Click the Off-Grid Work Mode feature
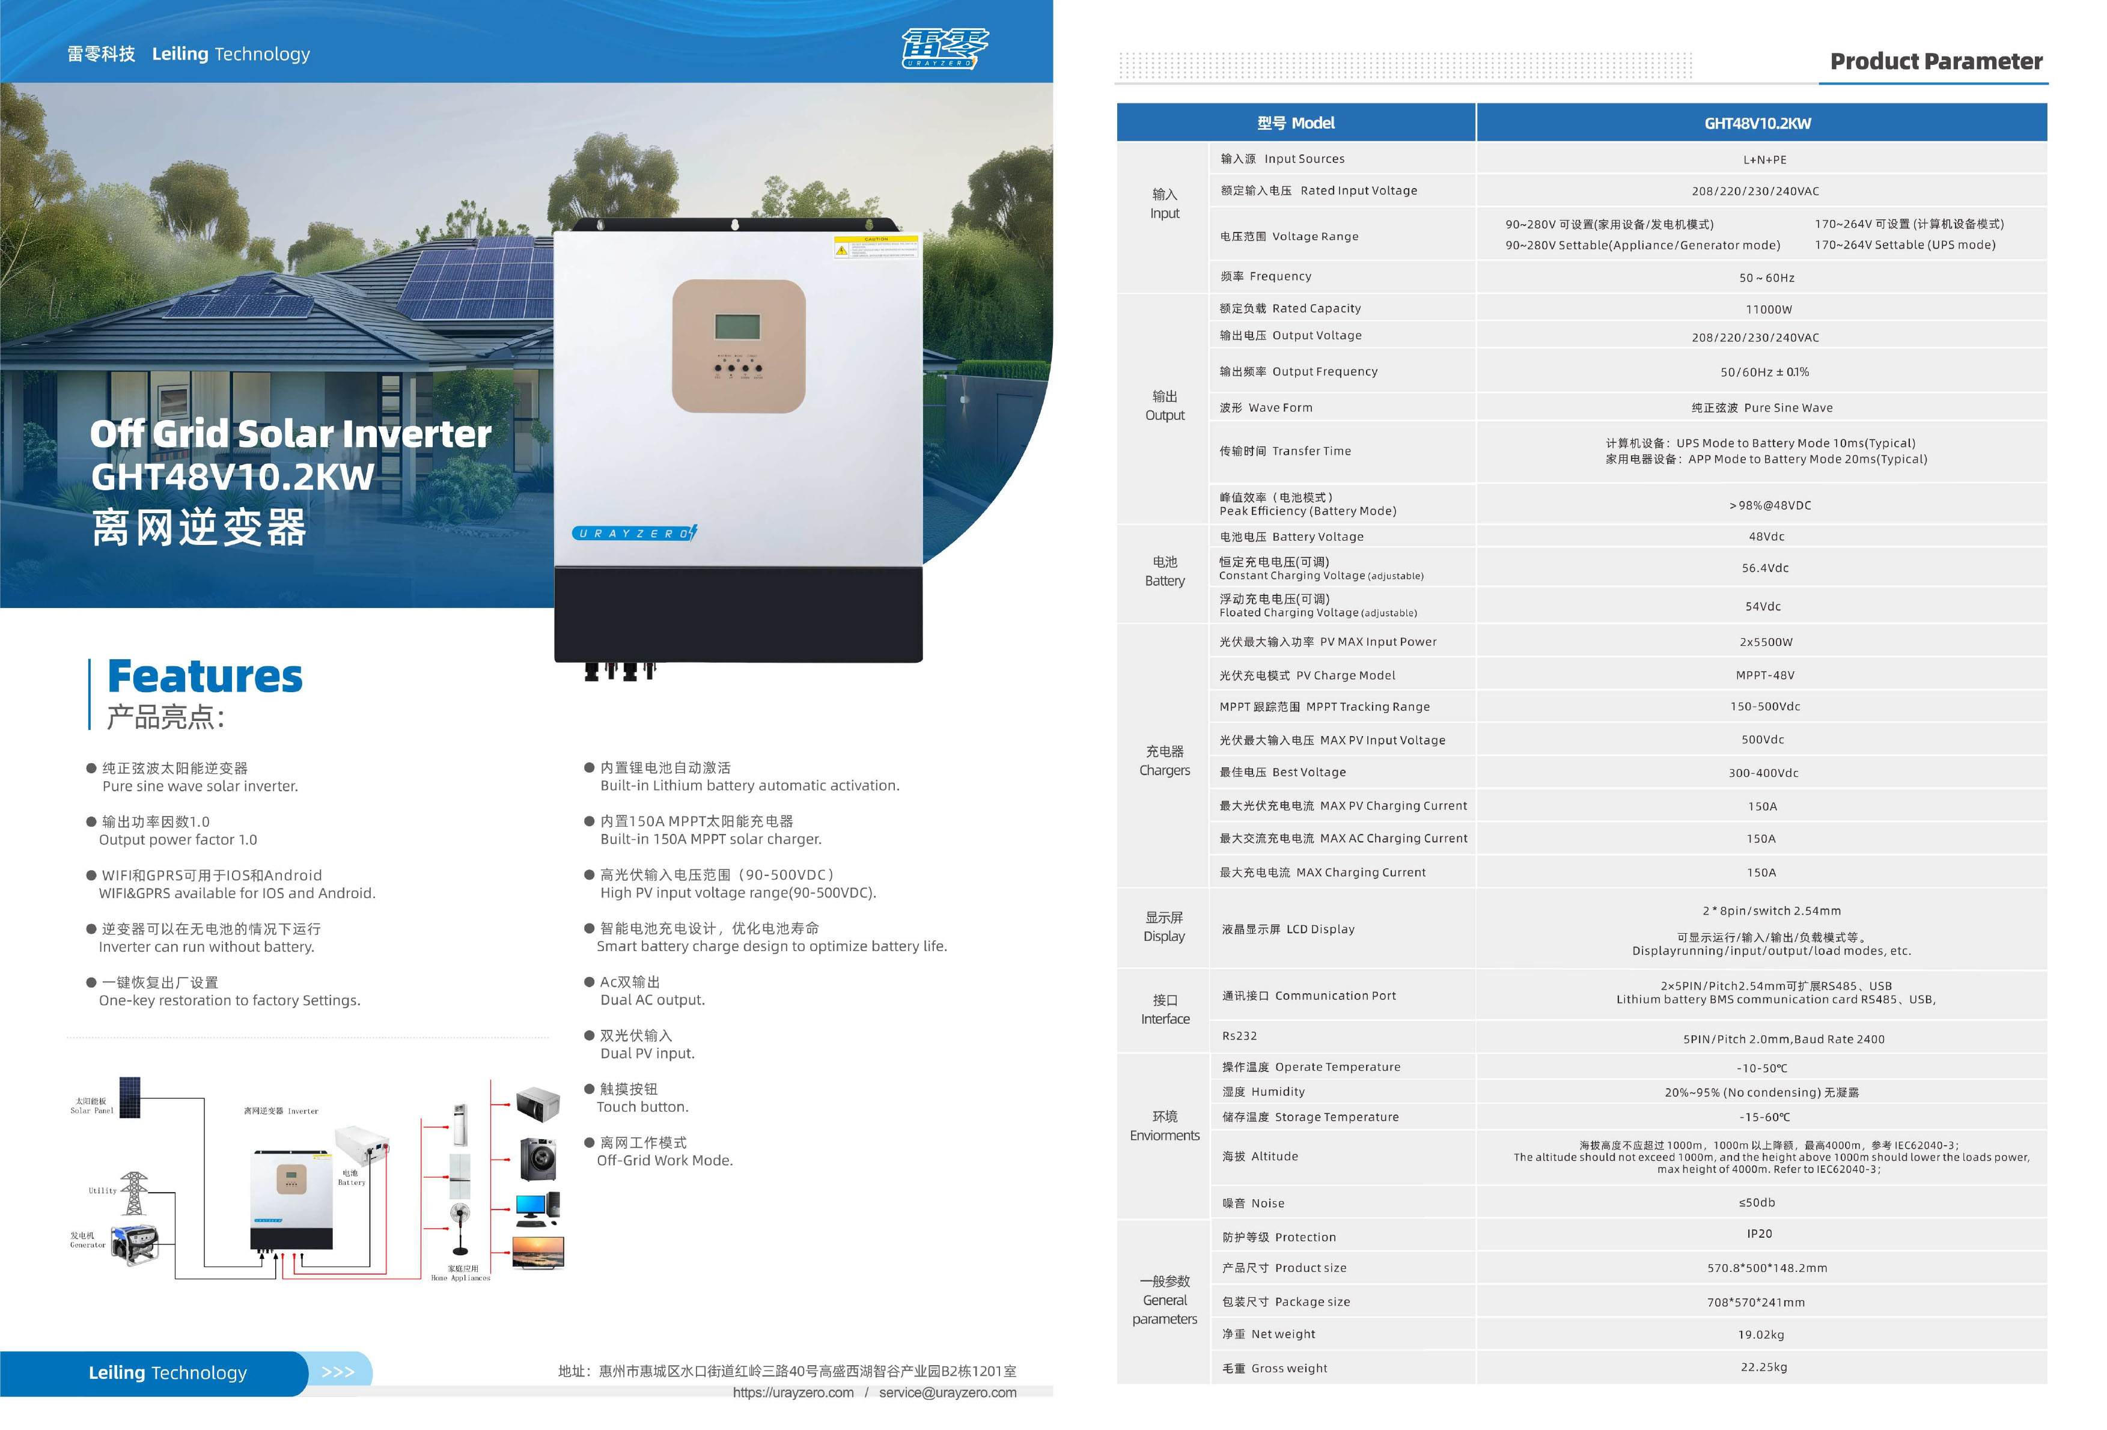Screen dimensions: 2107x1430 665,1161
